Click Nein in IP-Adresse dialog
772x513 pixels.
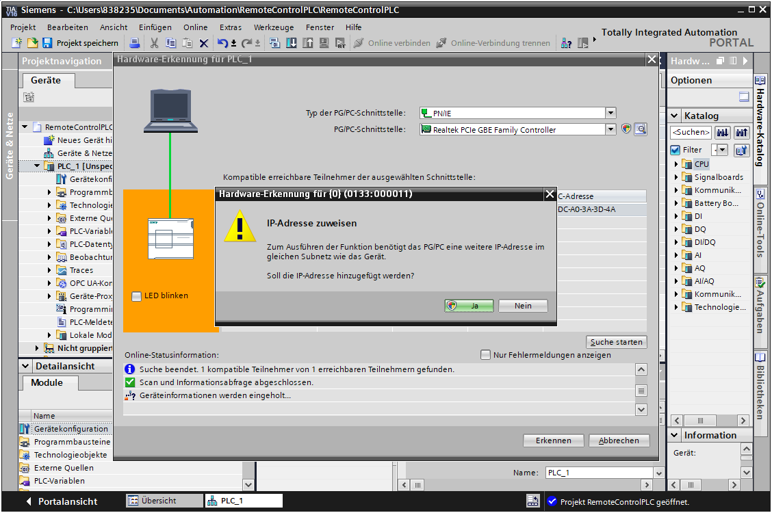pos(523,306)
